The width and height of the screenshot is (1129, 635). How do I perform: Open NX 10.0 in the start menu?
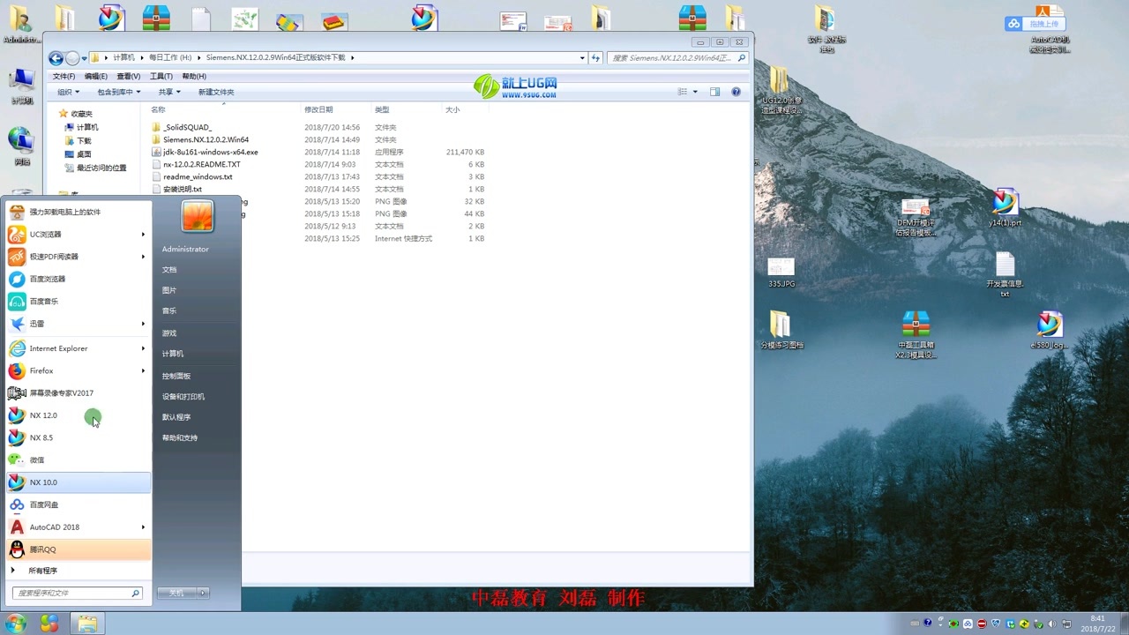79,482
